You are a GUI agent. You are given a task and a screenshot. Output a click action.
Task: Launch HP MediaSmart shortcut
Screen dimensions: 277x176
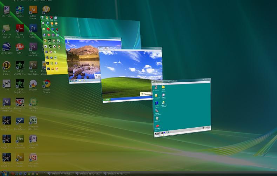coord(20,123)
